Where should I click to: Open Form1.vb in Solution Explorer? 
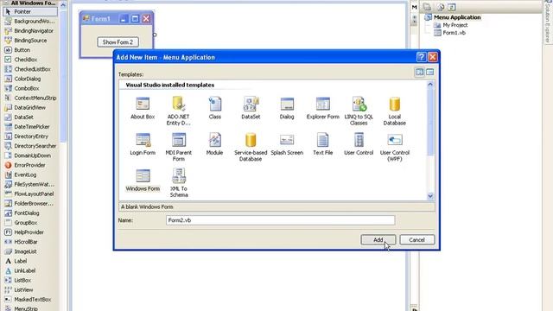(454, 33)
